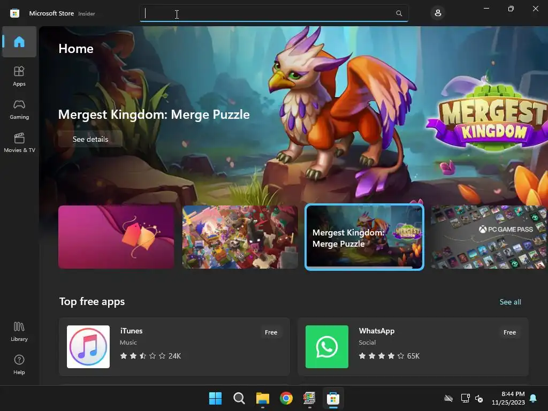Click the iTunes app title text
Screen dimensions: 548x411
(131, 331)
